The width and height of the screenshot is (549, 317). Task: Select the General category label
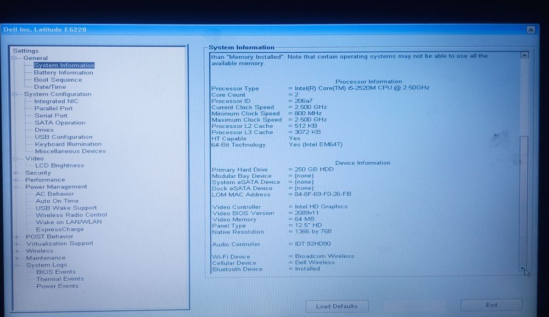(35, 58)
